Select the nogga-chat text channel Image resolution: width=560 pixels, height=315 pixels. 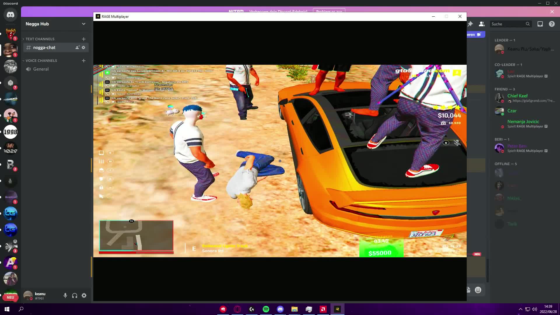point(44,47)
